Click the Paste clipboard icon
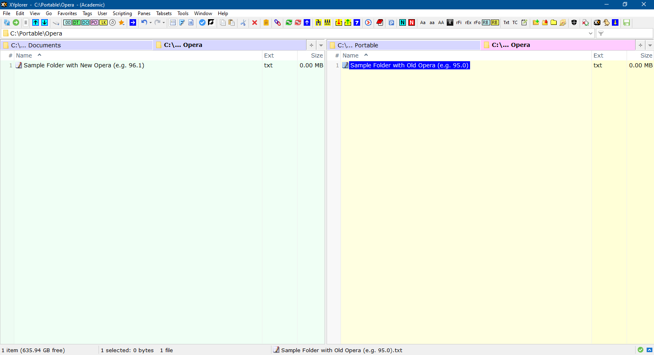The image size is (654, 355). pos(231,22)
